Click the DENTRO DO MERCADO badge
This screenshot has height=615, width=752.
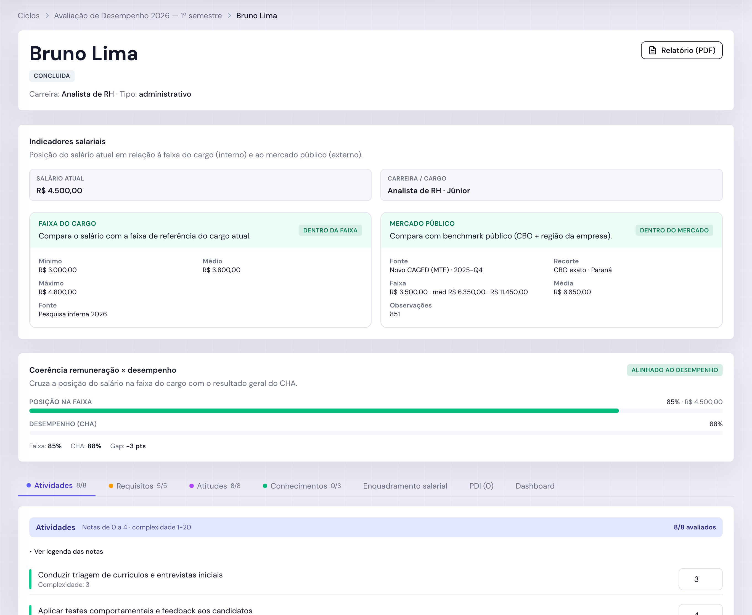pos(674,230)
